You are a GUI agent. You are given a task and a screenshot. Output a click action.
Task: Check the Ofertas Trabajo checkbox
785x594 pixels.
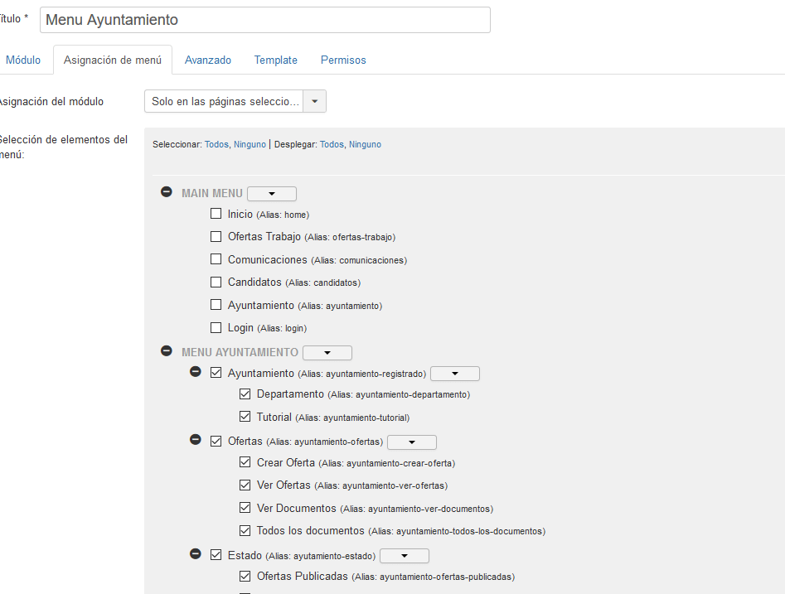216,236
